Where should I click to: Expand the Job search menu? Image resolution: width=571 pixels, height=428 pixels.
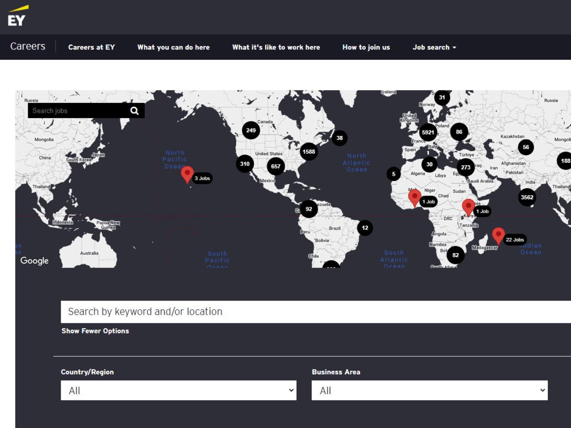(x=434, y=47)
